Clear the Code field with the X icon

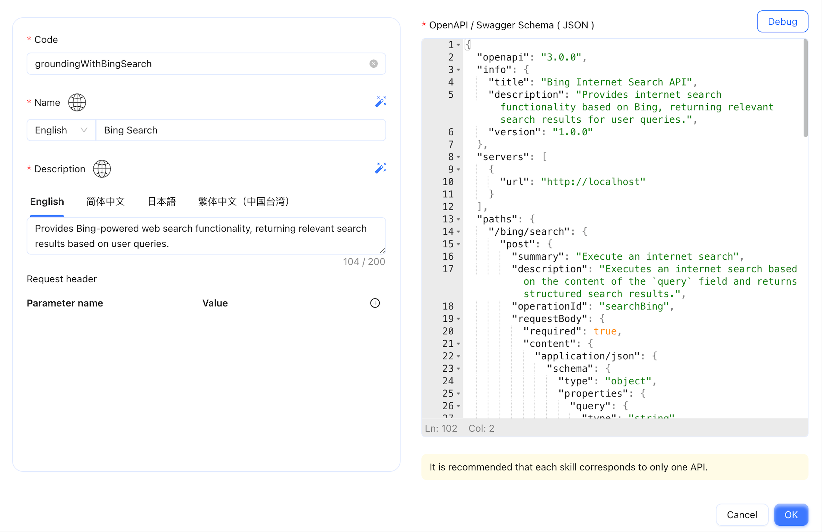pos(373,64)
